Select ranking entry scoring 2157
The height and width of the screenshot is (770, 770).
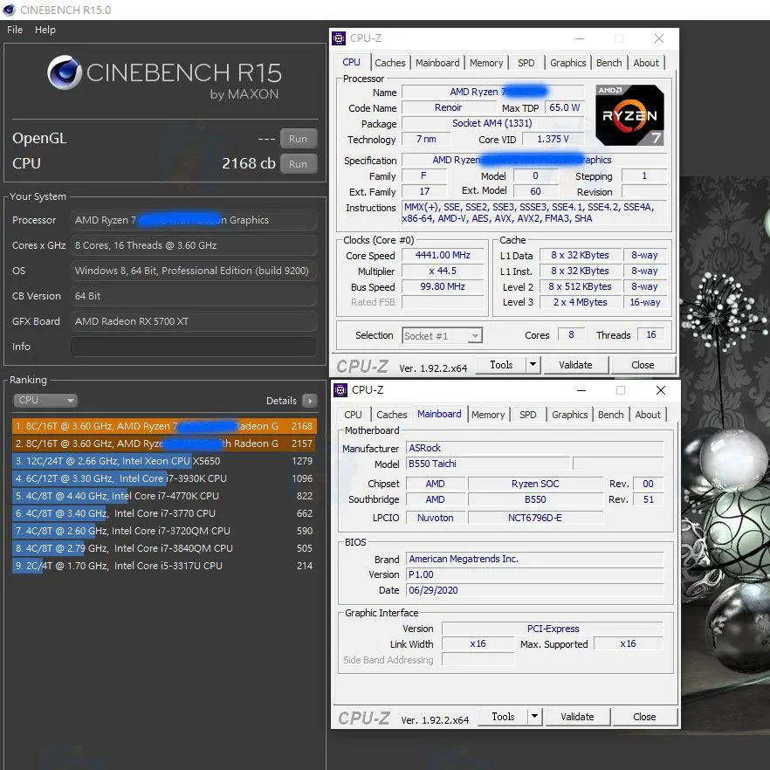click(x=164, y=443)
